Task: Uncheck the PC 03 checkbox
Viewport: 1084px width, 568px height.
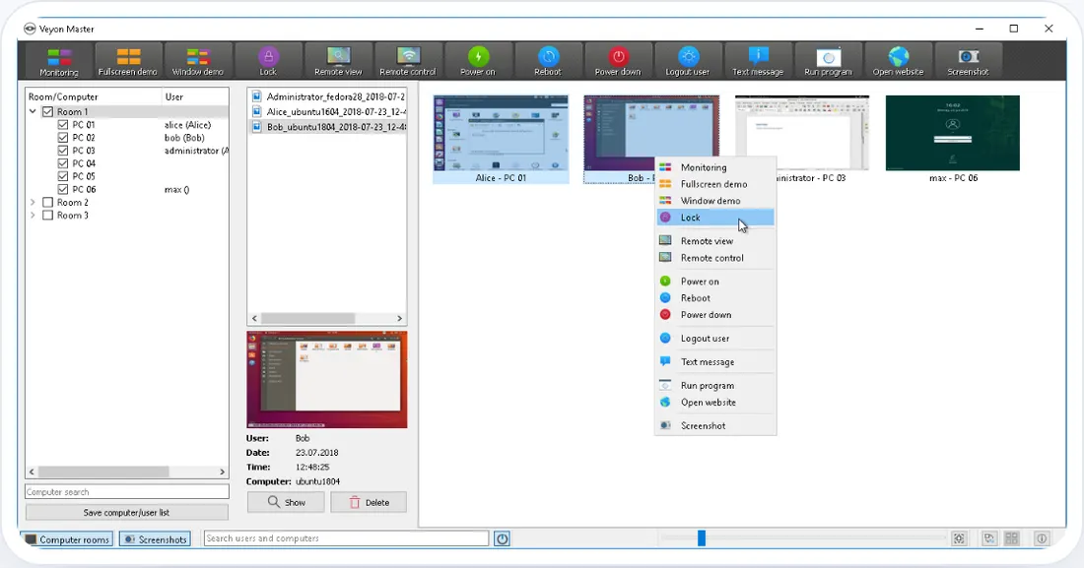Action: [63, 151]
